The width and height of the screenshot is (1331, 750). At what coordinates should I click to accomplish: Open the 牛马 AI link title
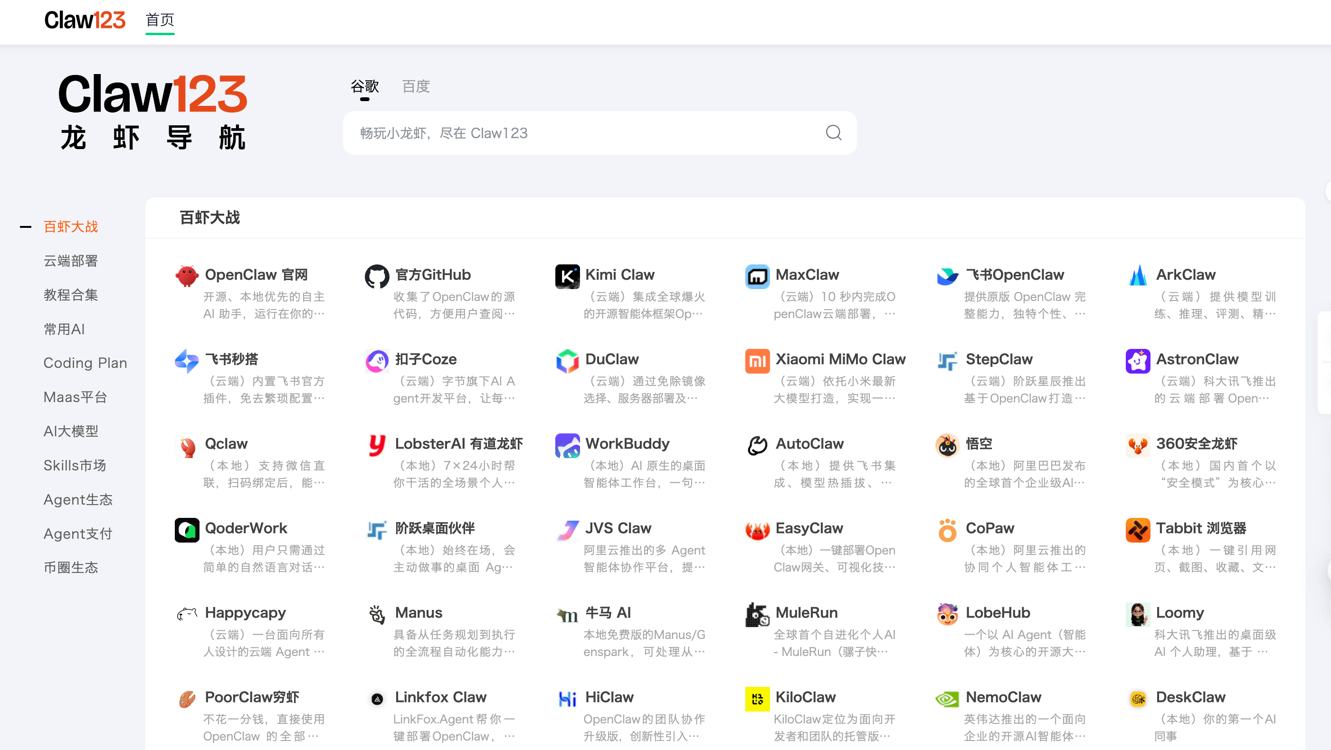[x=608, y=613]
